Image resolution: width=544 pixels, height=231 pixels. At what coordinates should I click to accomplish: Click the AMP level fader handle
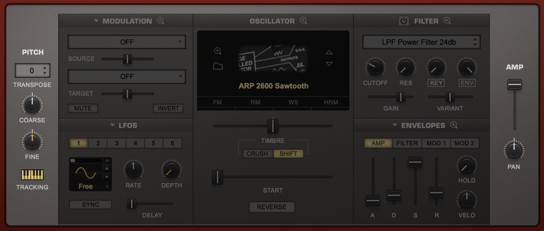point(515,84)
